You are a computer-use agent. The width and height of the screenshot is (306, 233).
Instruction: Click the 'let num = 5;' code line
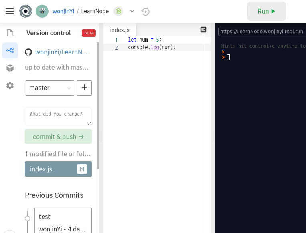click(x=145, y=40)
